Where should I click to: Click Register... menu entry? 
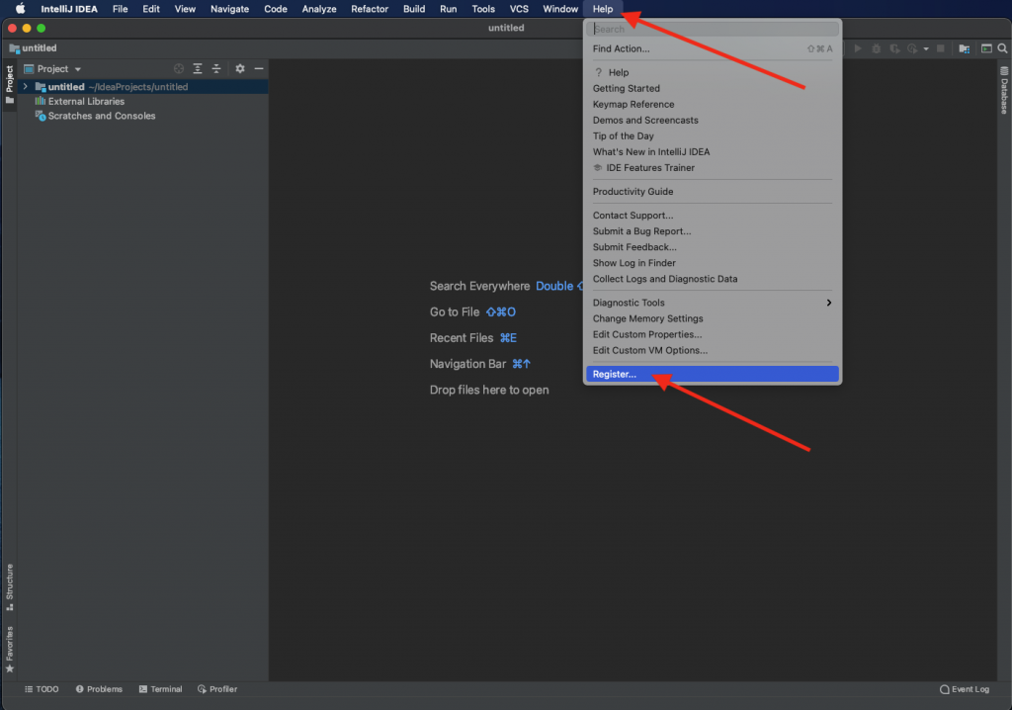pyautogui.click(x=712, y=374)
